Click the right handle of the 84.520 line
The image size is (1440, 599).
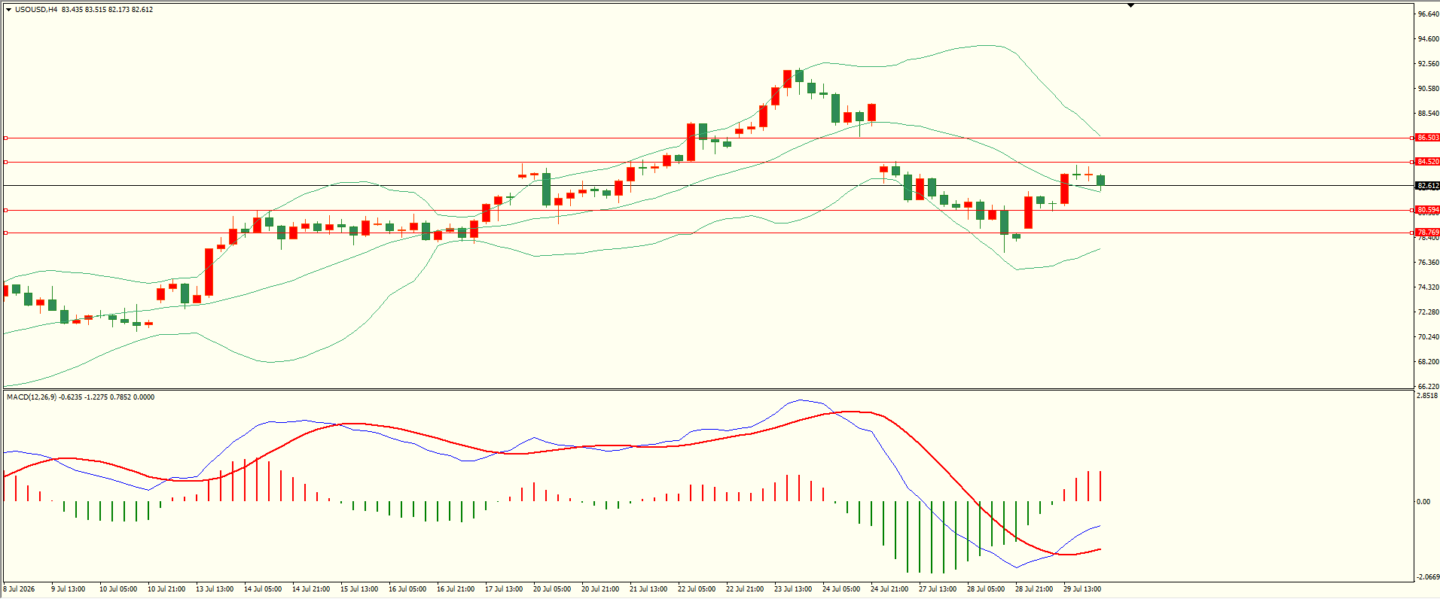pos(1411,162)
